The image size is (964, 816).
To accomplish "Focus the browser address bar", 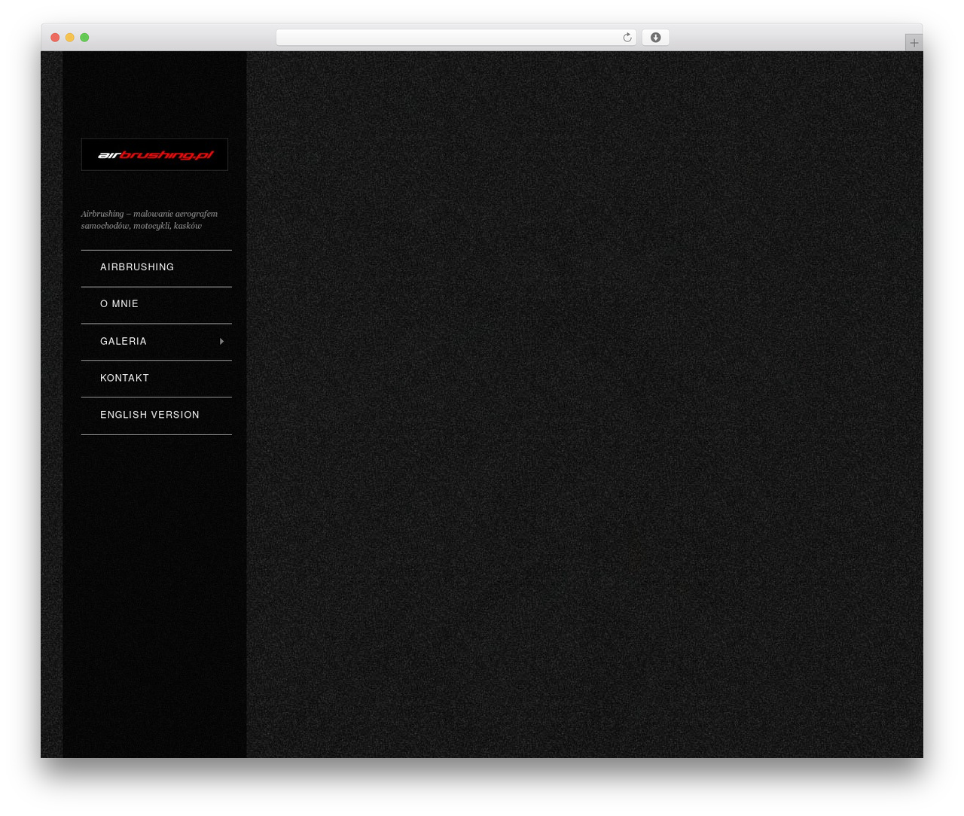I will 456,38.
